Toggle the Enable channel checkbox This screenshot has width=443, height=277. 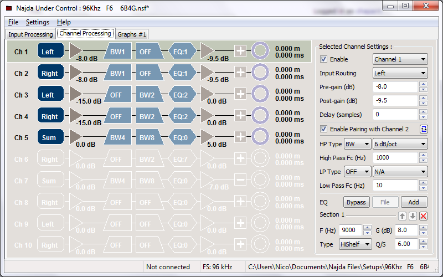click(323, 59)
